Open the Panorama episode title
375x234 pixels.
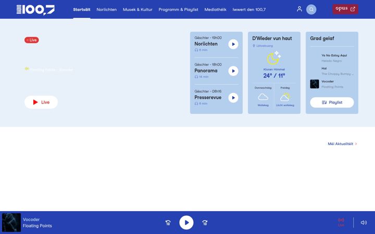tap(206, 71)
